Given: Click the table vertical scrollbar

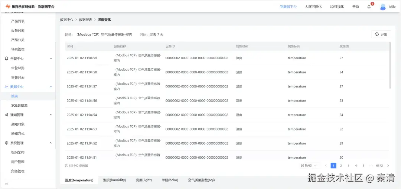Looking at the screenshot, I should coord(390,65).
